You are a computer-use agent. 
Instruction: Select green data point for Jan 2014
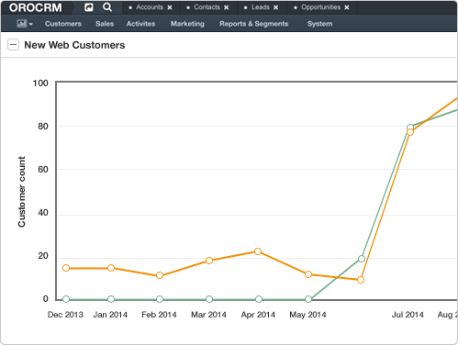tap(111, 299)
